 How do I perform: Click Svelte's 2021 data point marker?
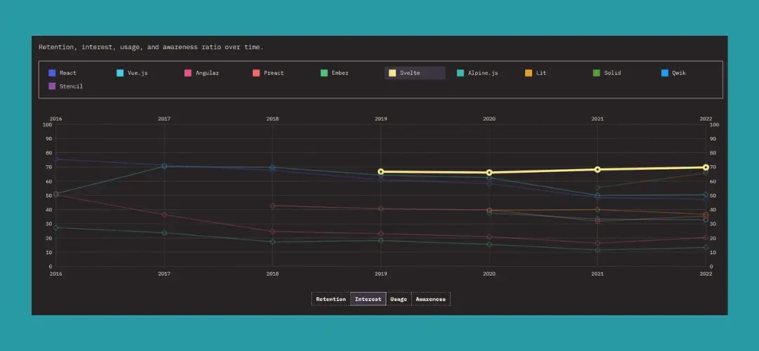pyautogui.click(x=597, y=169)
